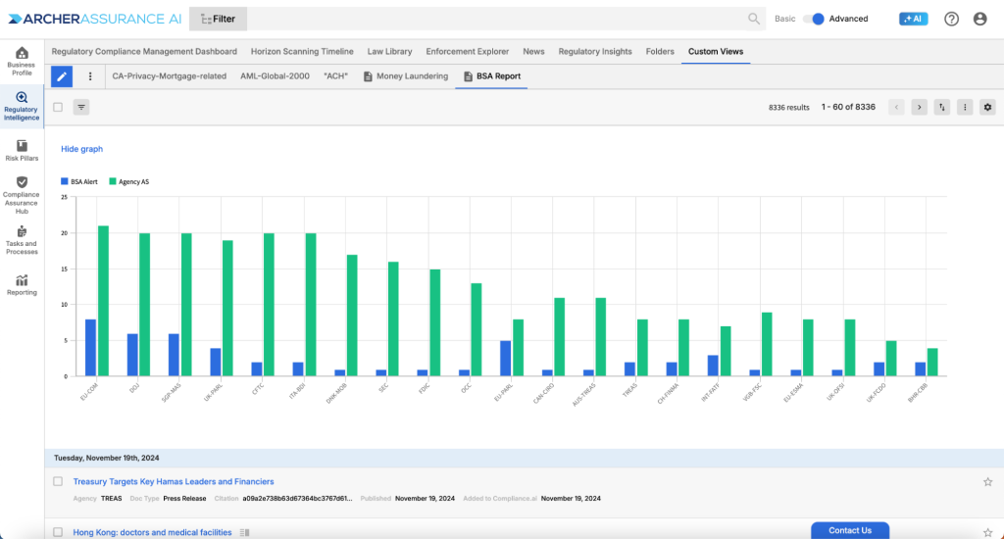Check the Hong Kong doctors row
This screenshot has width=1004, height=539.
click(58, 532)
